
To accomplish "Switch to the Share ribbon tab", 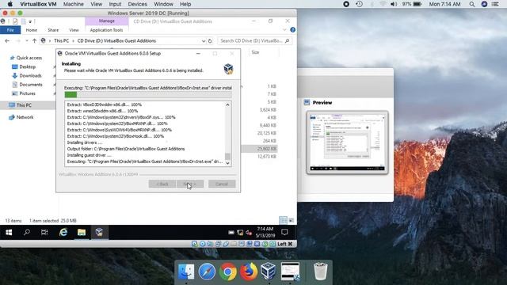I will [53, 30].
